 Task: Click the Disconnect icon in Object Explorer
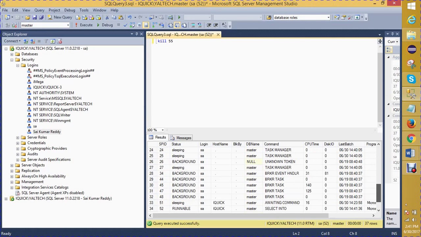pyautogui.click(x=33, y=41)
